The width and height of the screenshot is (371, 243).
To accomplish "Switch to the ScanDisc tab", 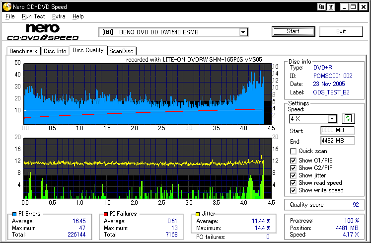I will (122, 51).
